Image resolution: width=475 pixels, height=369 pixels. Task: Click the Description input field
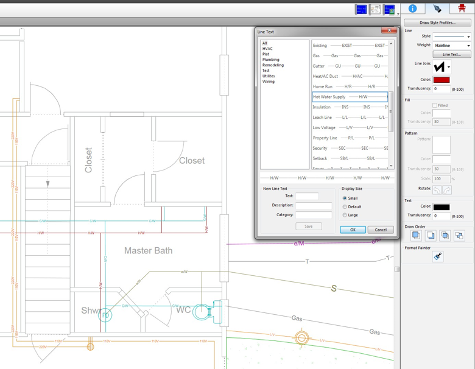tap(314, 206)
